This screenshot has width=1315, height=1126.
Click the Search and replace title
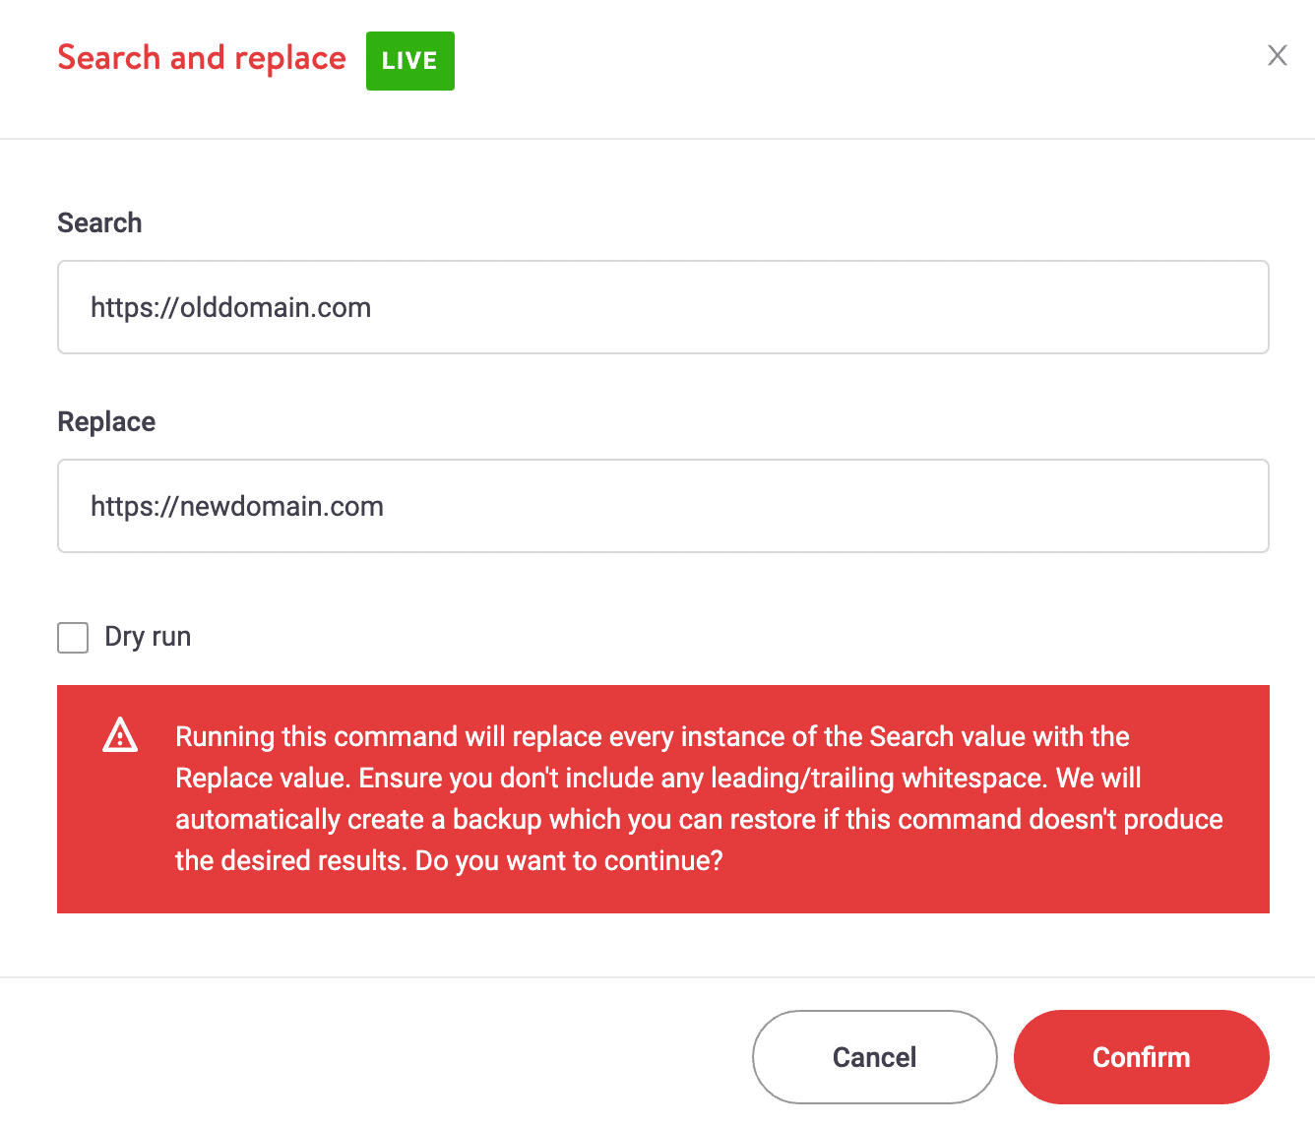click(201, 57)
